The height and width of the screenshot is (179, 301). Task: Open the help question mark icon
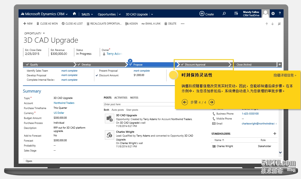coord(280,13)
